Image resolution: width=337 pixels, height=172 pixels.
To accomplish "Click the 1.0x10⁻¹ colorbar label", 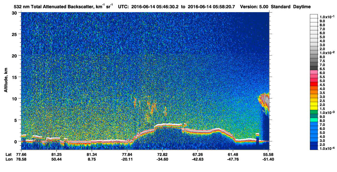I will coord(327,17).
